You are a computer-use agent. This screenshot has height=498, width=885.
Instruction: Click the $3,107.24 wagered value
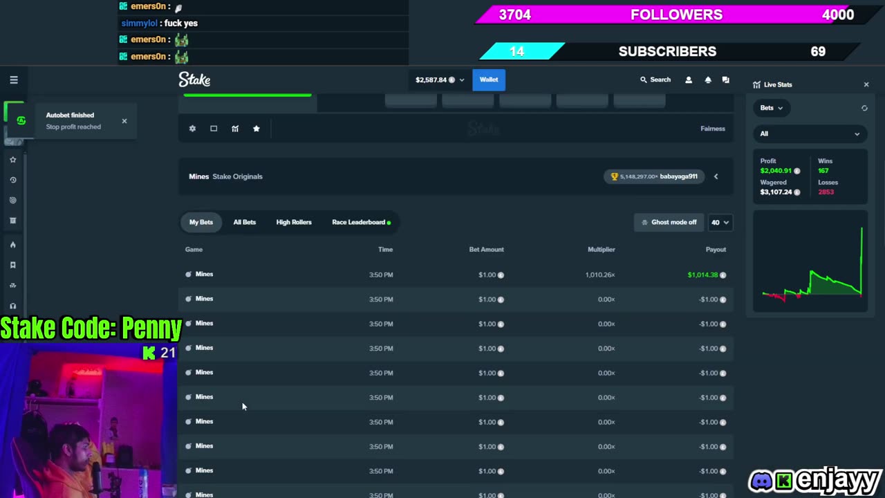pyautogui.click(x=776, y=192)
